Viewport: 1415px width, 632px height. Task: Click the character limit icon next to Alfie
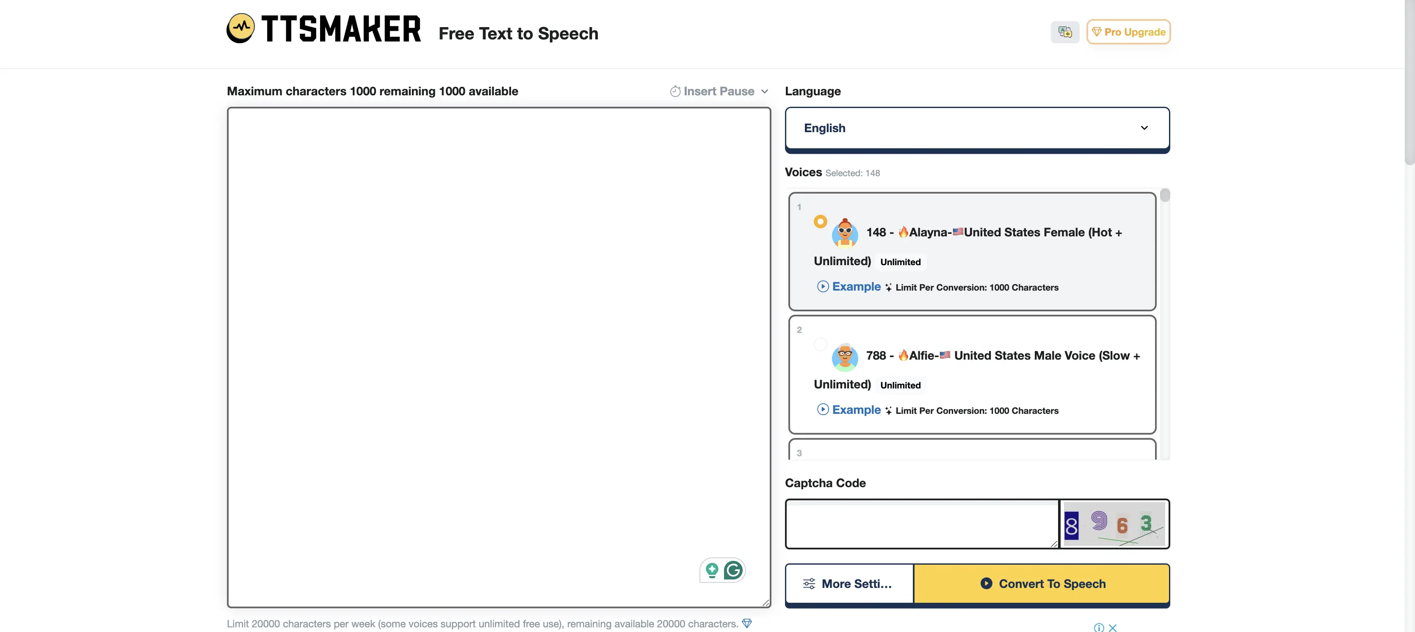[888, 410]
